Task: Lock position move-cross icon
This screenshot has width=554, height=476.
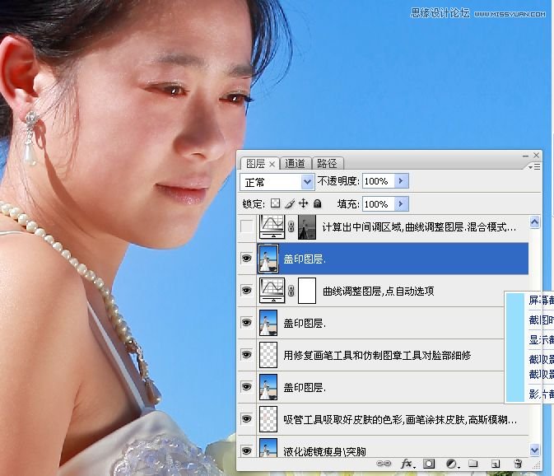Action: [x=303, y=203]
